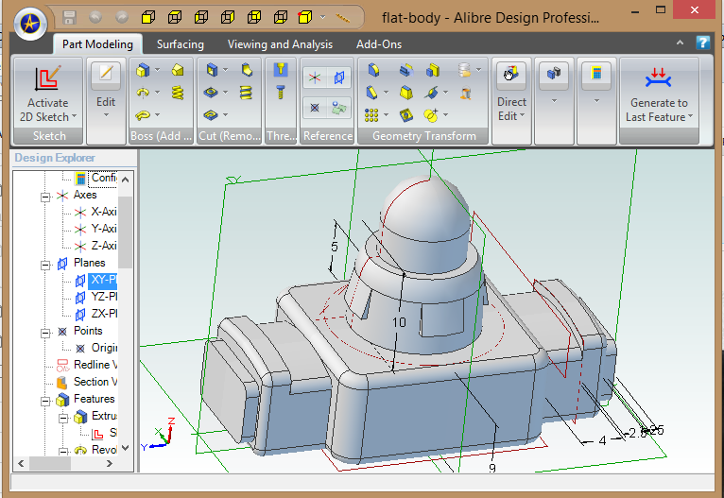724x498 pixels.
Task: Select the Thread screw tool
Action: (x=280, y=93)
